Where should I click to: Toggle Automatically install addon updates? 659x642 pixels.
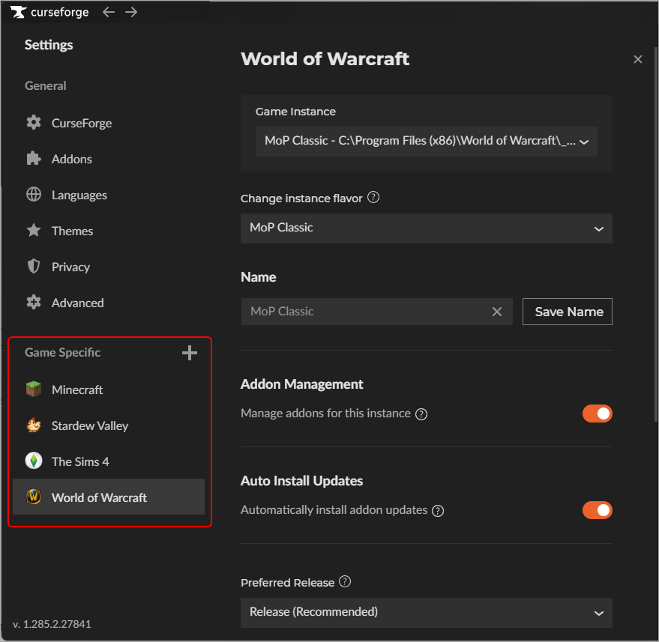pos(598,511)
